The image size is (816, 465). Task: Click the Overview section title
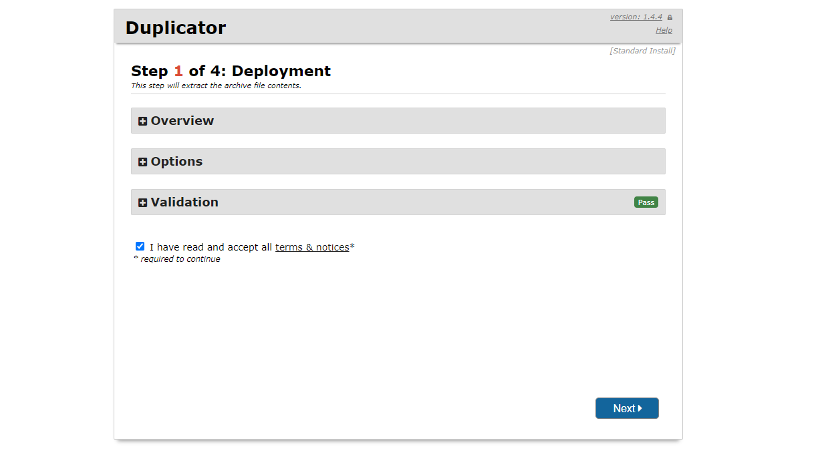click(182, 121)
